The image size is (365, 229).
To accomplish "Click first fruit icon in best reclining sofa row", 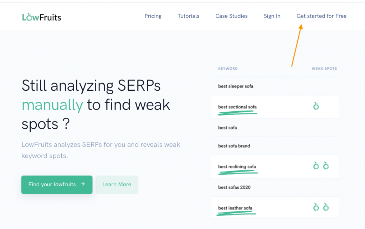I will tap(316, 166).
